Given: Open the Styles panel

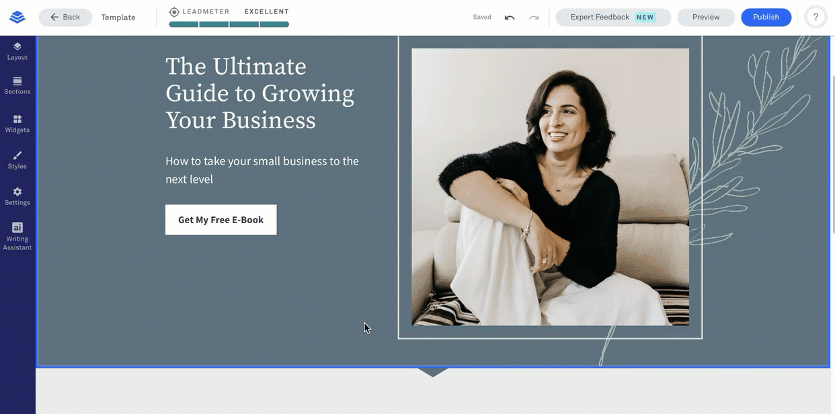Looking at the screenshot, I should click(17, 160).
